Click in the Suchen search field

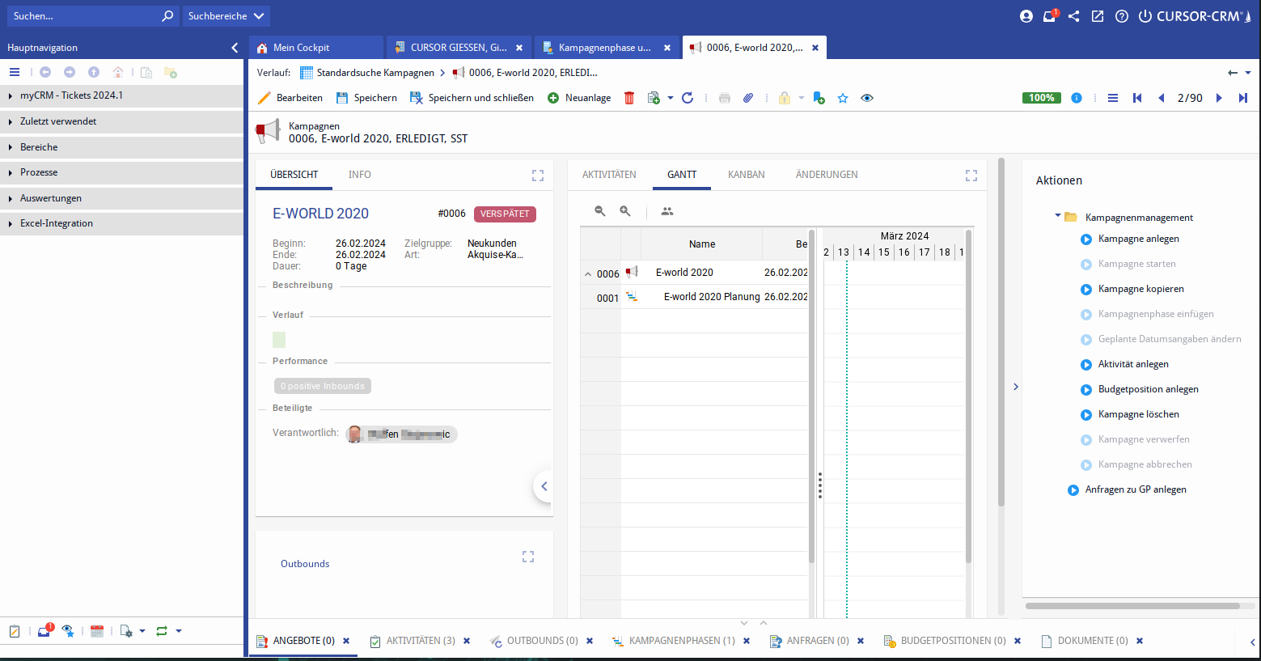pyautogui.click(x=85, y=16)
